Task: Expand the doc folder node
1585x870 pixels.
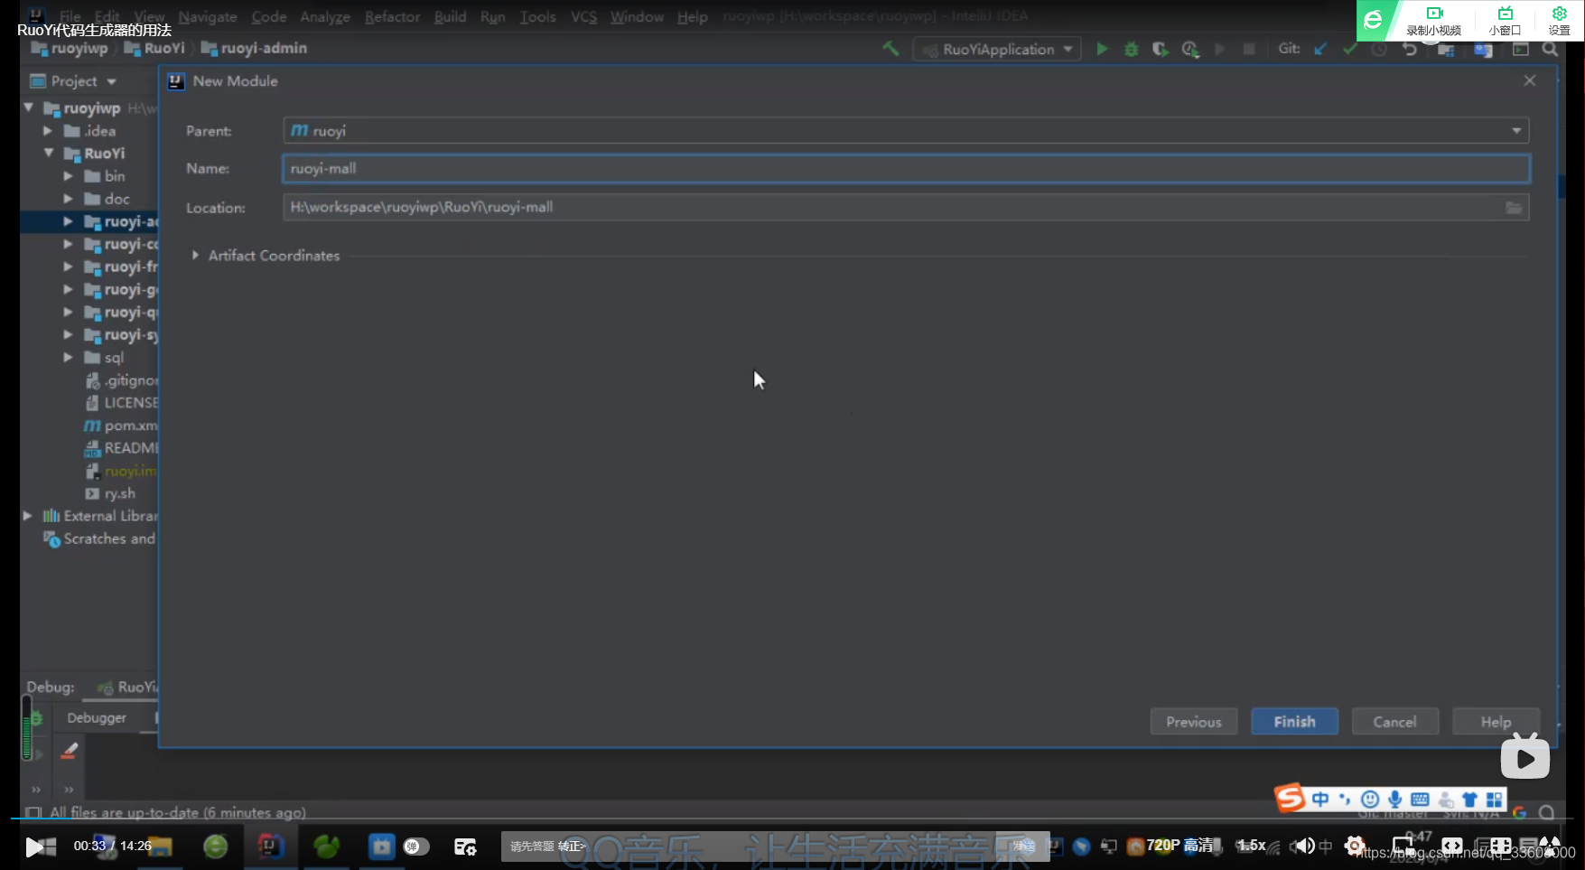Action: 68,199
